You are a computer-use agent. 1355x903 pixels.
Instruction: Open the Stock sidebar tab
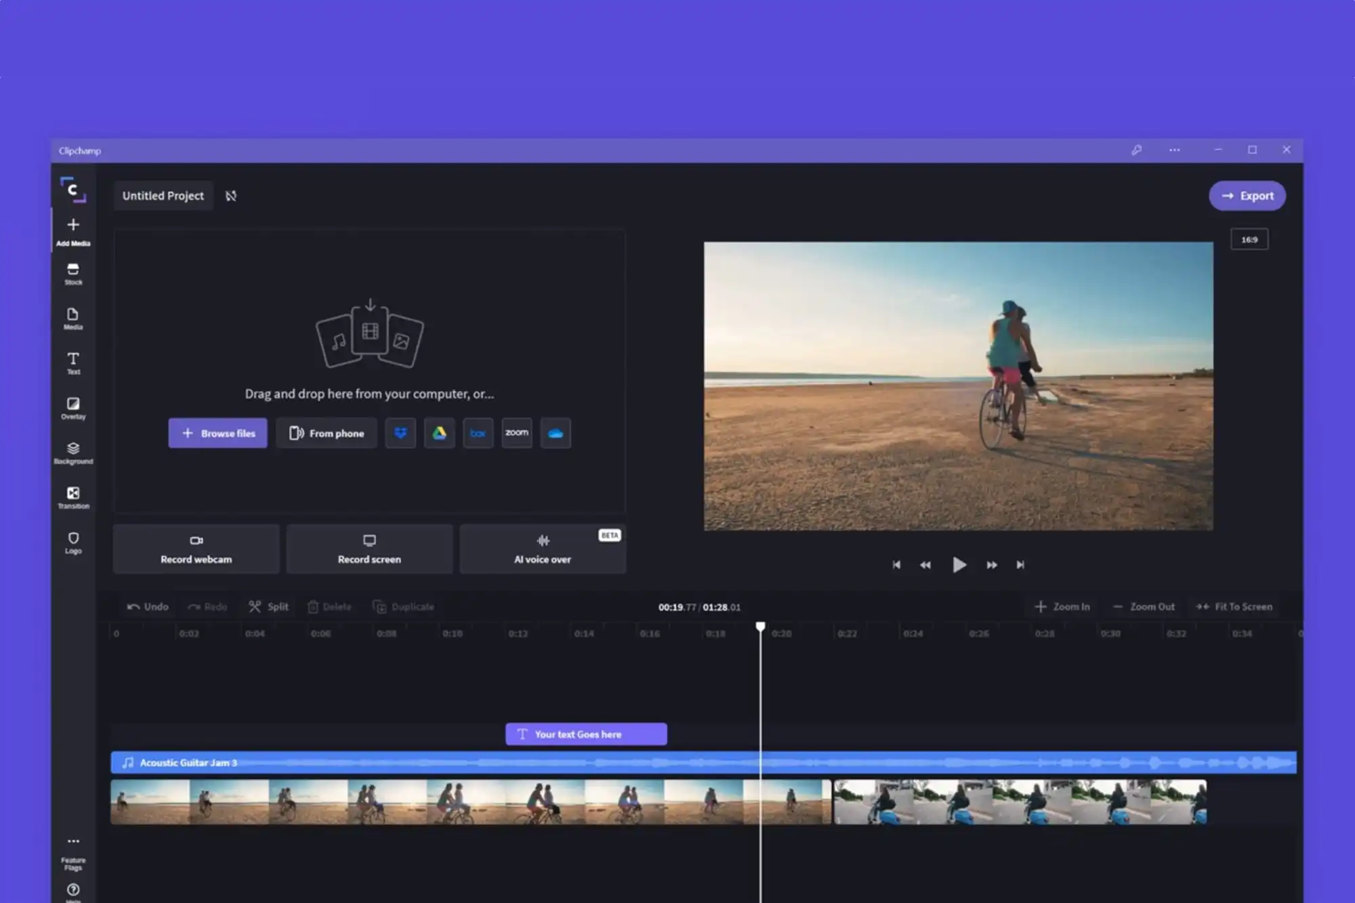pyautogui.click(x=73, y=274)
